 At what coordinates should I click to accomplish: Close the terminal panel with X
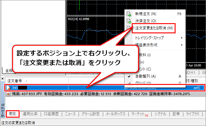point(2,79)
